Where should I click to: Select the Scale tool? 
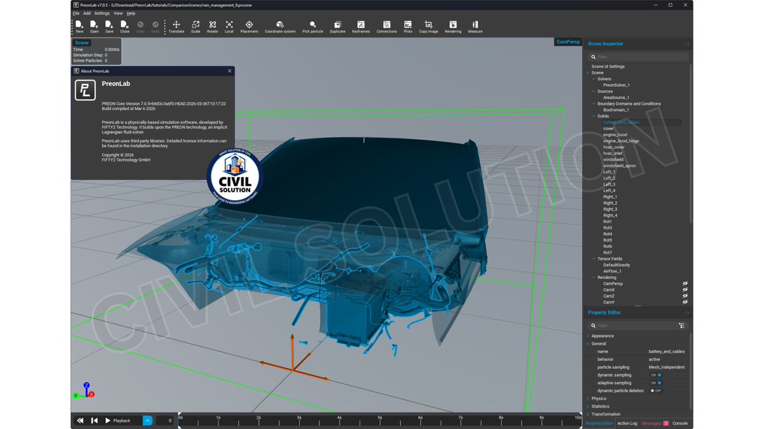pyautogui.click(x=195, y=27)
